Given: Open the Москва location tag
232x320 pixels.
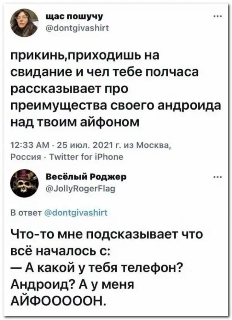Looking at the screenshot, I should tap(153, 145).
